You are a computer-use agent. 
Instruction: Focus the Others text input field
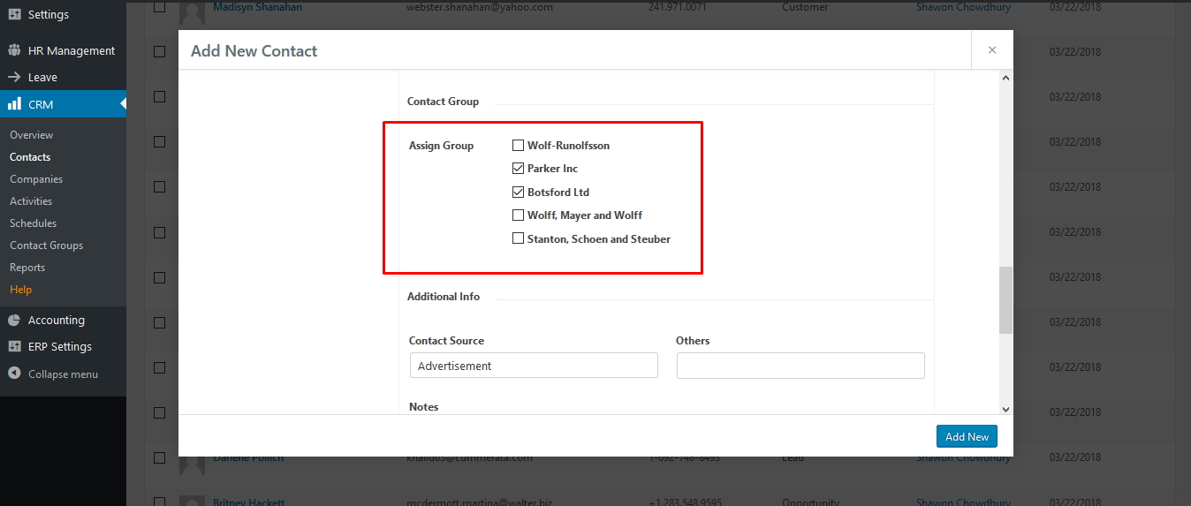(800, 366)
